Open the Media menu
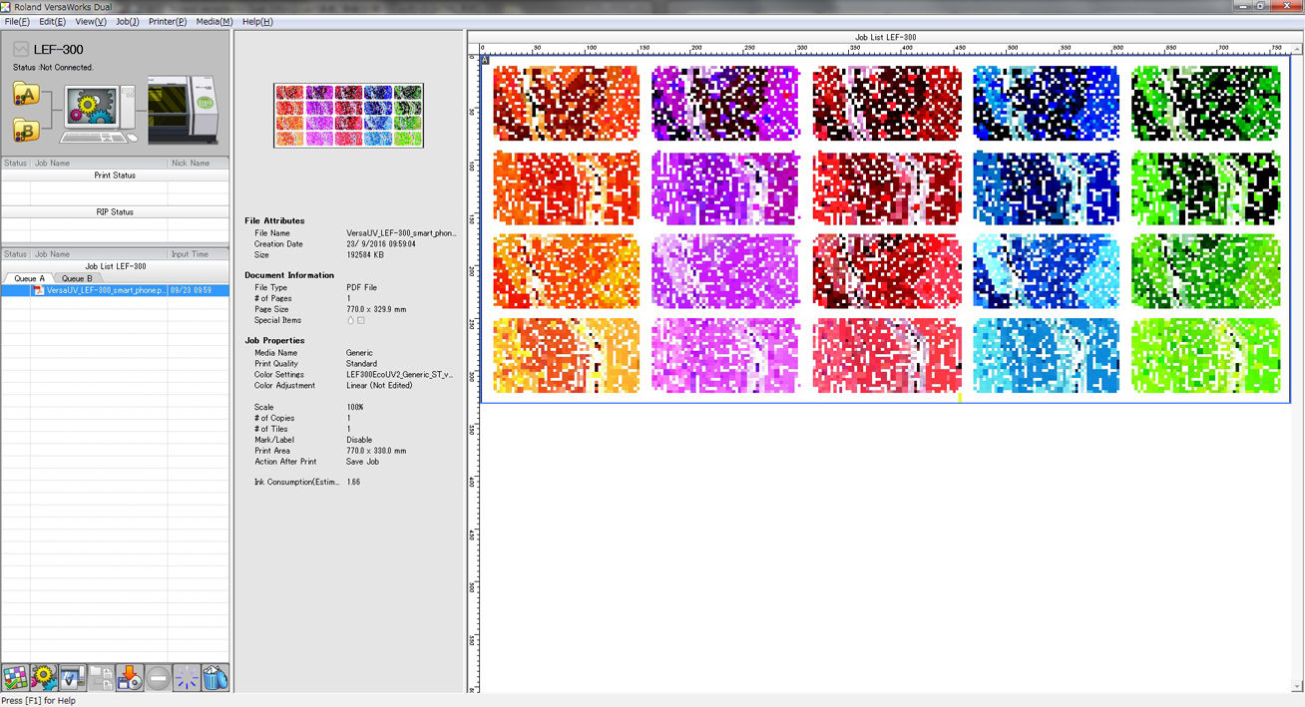 click(x=214, y=21)
